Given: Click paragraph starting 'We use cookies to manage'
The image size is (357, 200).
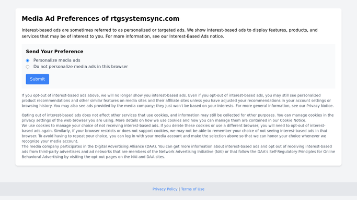Looking at the screenshot, I should click(175, 133).
